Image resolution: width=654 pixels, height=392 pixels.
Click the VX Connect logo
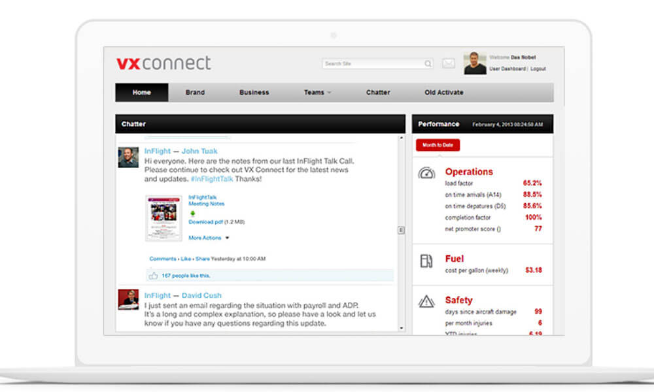pyautogui.click(x=163, y=63)
